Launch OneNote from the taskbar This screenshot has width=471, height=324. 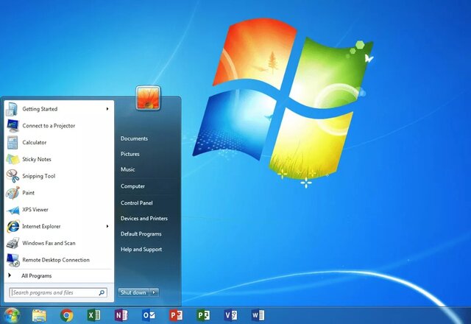coord(121,315)
